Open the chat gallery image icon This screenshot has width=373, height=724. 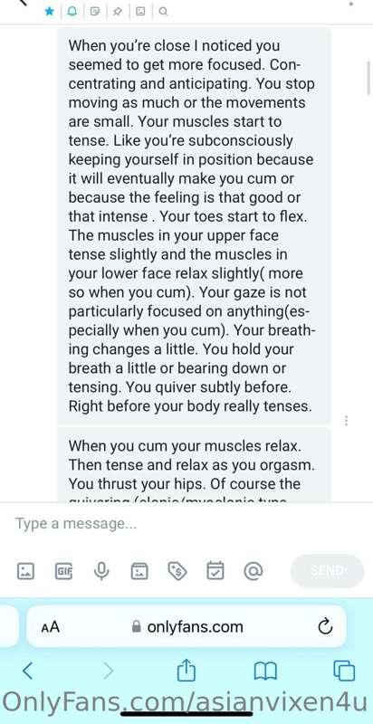140,12
